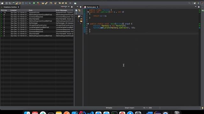Click Writable in the status bar
This screenshot has width=204, height=114.
(x=109, y=108)
